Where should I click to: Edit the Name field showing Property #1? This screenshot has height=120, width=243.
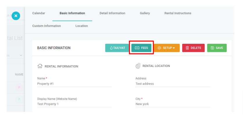pyautogui.click(x=75, y=84)
